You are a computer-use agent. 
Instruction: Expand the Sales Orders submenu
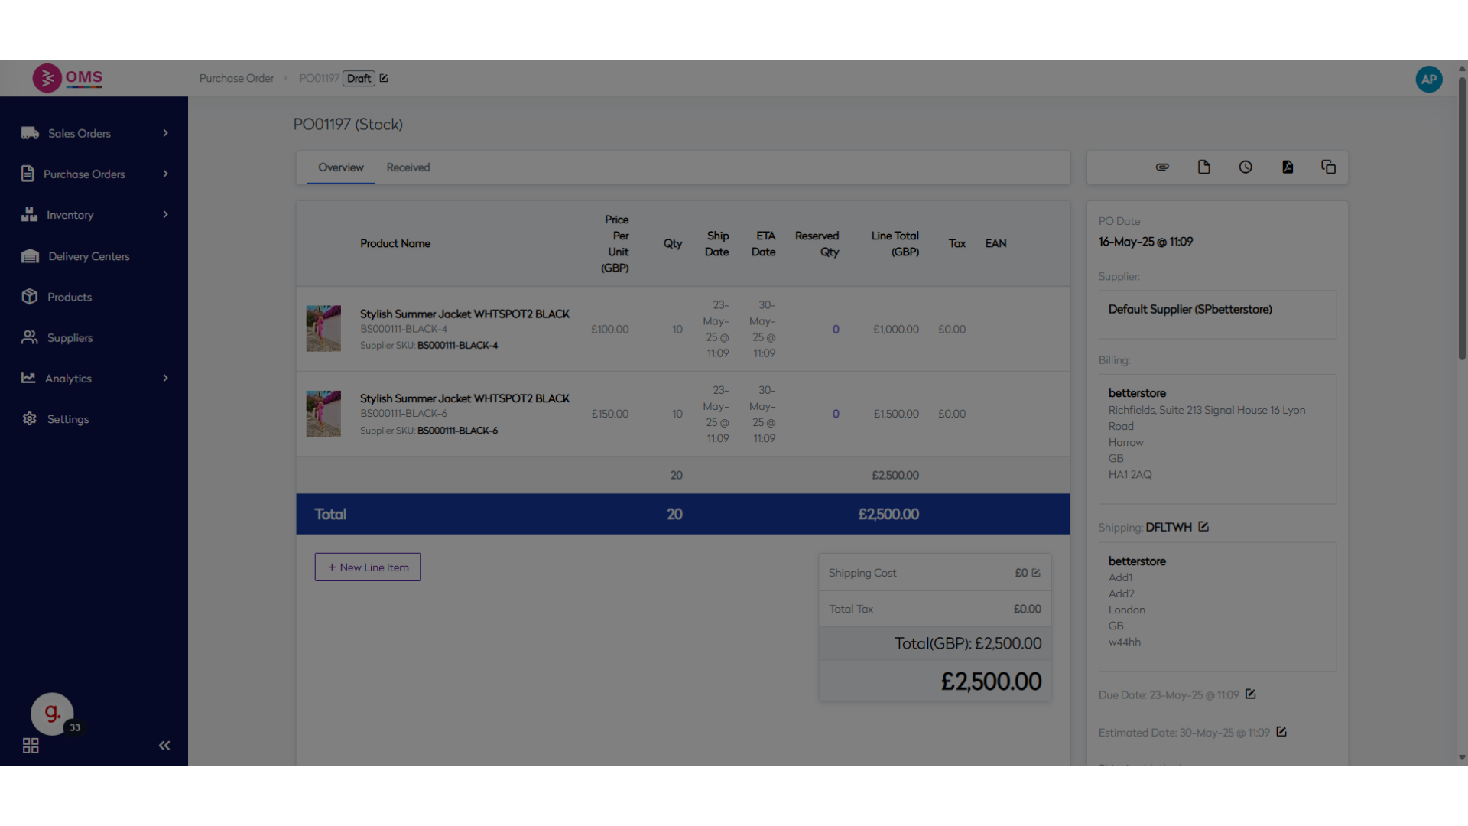coord(165,133)
